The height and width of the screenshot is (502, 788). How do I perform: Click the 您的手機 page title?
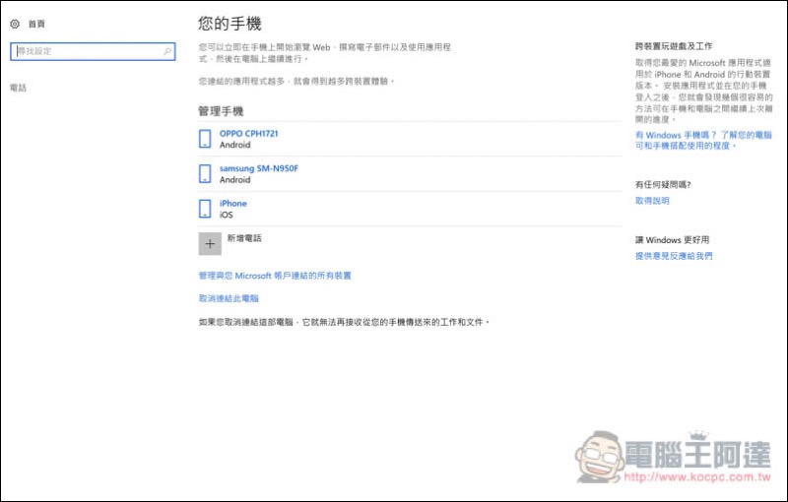click(230, 24)
